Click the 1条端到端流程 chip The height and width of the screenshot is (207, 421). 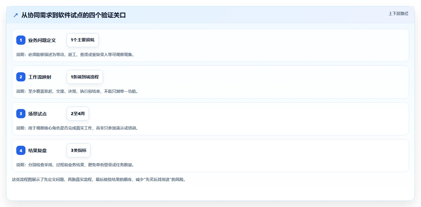pyautogui.click(x=85, y=77)
